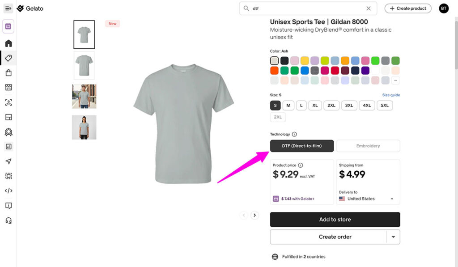458x267 pixels.
Task: Open the storefront icon in sidebar
Action: [x=8, y=88]
